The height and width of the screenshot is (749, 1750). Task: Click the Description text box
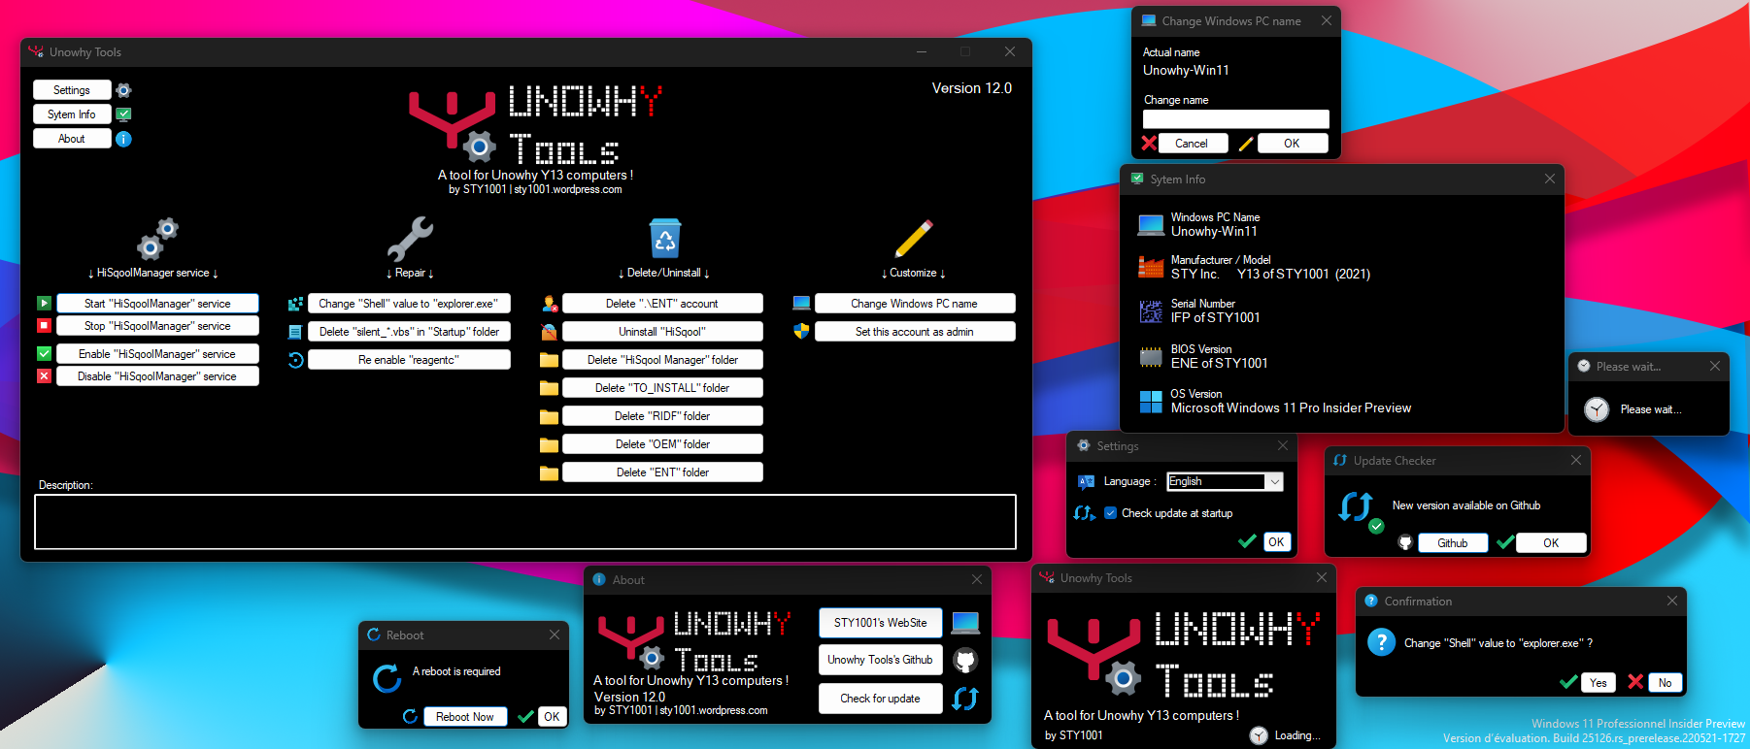point(525,522)
